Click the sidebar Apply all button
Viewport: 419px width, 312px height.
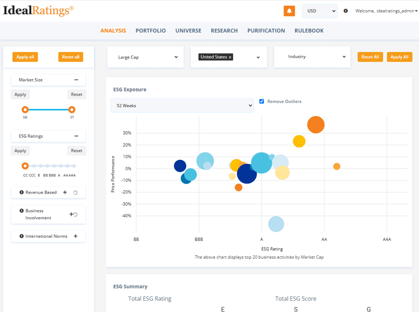pyautogui.click(x=25, y=57)
